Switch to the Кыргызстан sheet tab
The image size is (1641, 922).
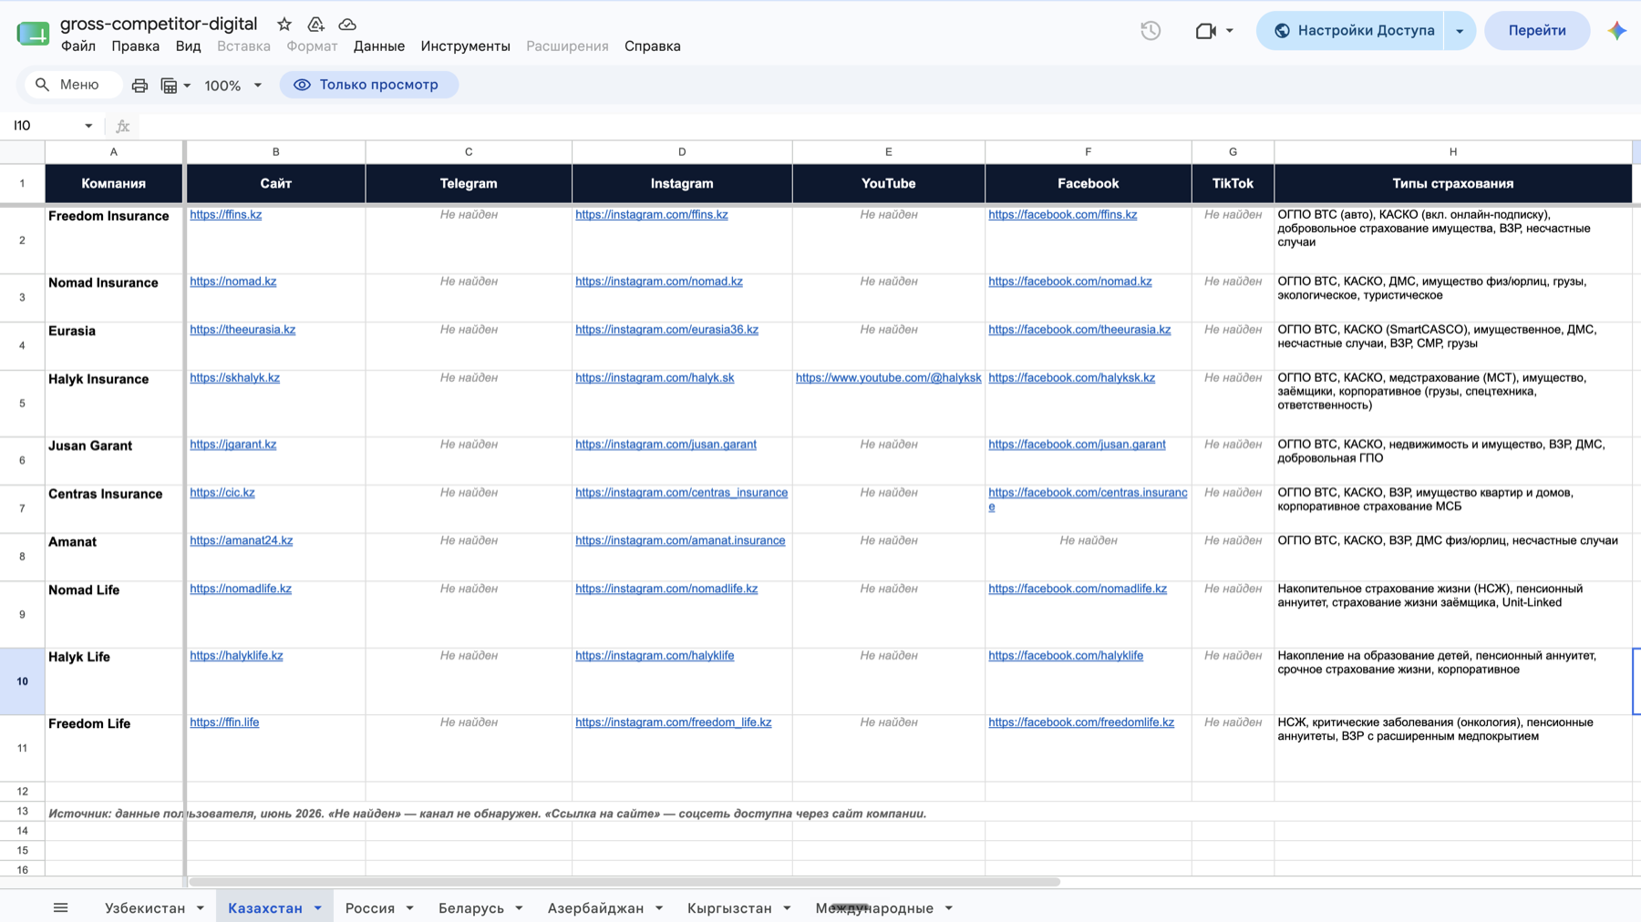[729, 908]
